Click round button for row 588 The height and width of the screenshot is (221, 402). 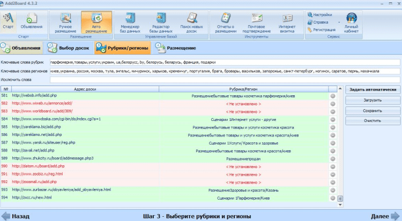point(333,151)
